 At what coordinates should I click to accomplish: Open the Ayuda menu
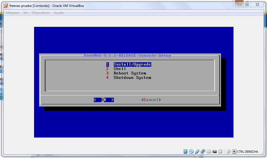[59, 13]
